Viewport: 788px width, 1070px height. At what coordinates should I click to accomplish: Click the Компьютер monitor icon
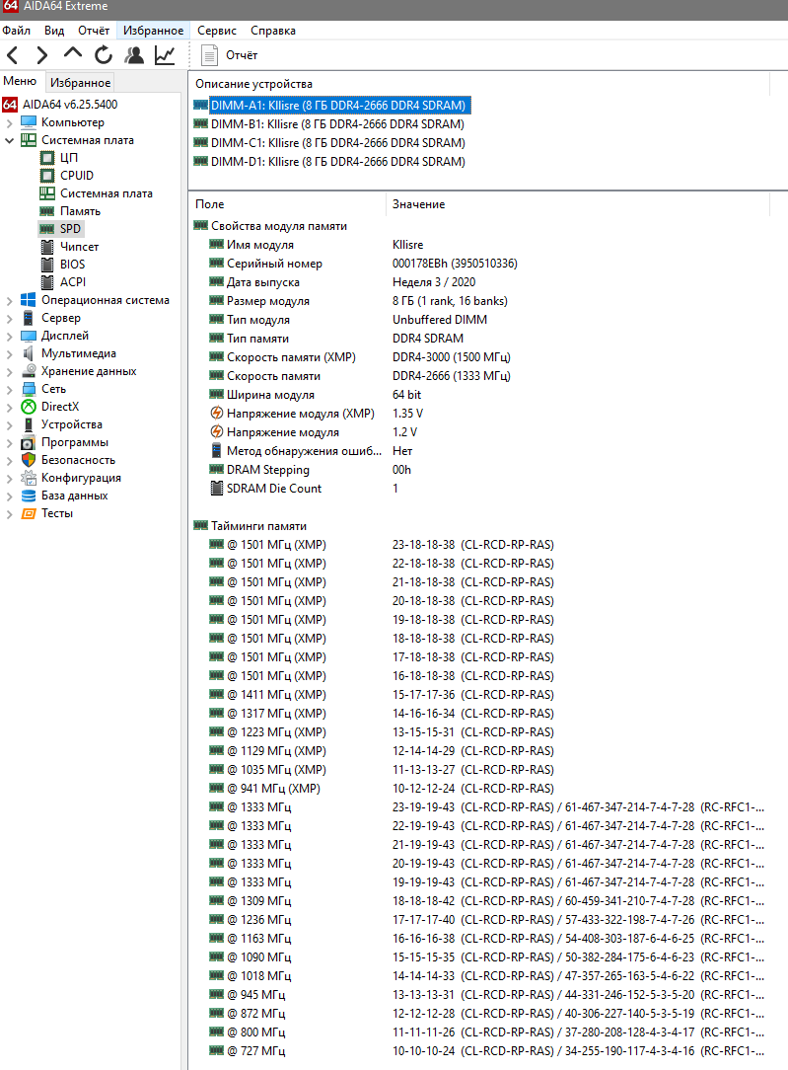click(29, 122)
